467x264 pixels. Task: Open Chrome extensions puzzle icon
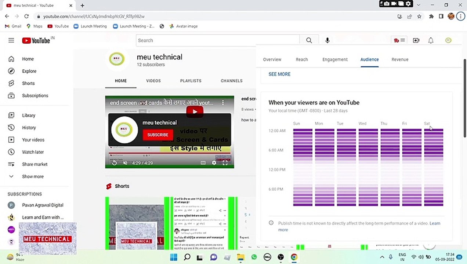point(431,16)
